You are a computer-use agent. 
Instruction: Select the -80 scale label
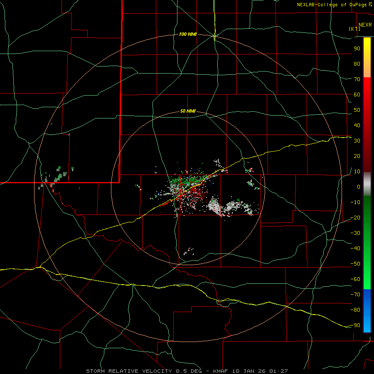point(355,310)
